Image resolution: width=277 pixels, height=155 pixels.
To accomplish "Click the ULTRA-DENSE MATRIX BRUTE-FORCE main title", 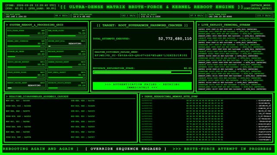I will 152,7.
